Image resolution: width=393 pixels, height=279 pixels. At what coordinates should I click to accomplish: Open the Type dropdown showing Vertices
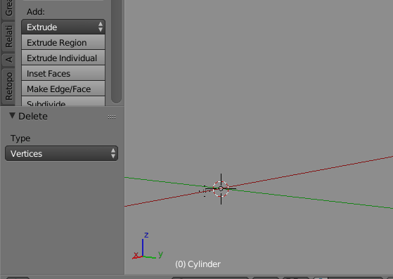pyautogui.click(x=61, y=153)
